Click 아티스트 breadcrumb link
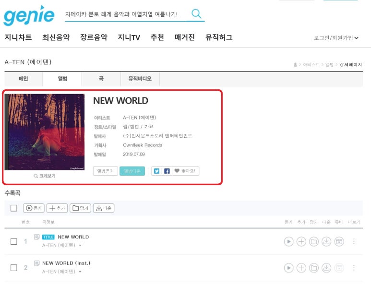The height and width of the screenshot is (285, 371). pos(311,65)
